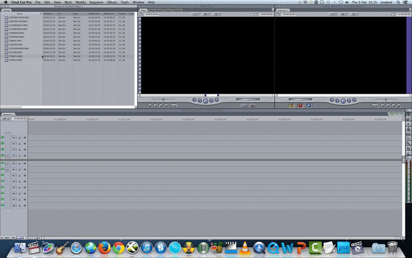Select the Crop tool in palette

408,149
